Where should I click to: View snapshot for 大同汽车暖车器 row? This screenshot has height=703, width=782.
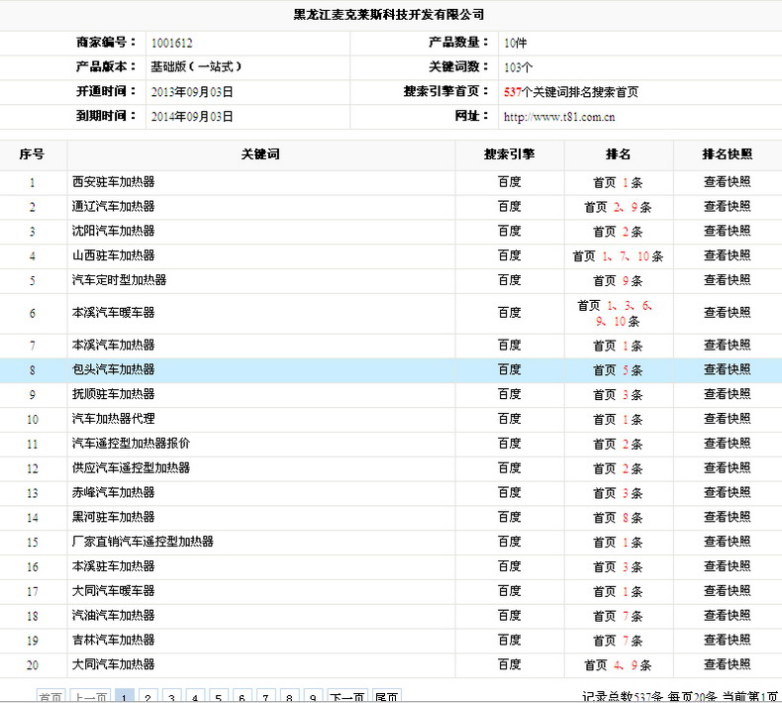tap(727, 591)
